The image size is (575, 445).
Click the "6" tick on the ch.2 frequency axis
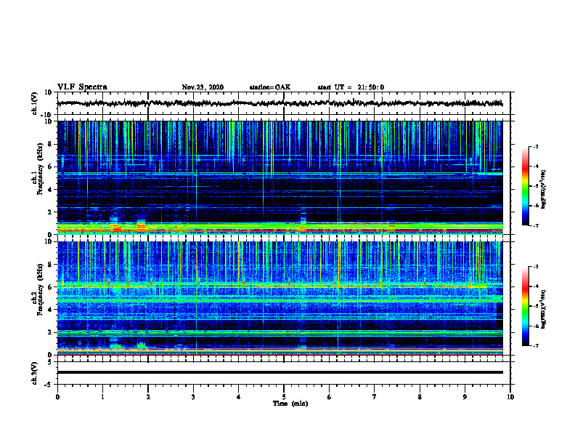50,287
